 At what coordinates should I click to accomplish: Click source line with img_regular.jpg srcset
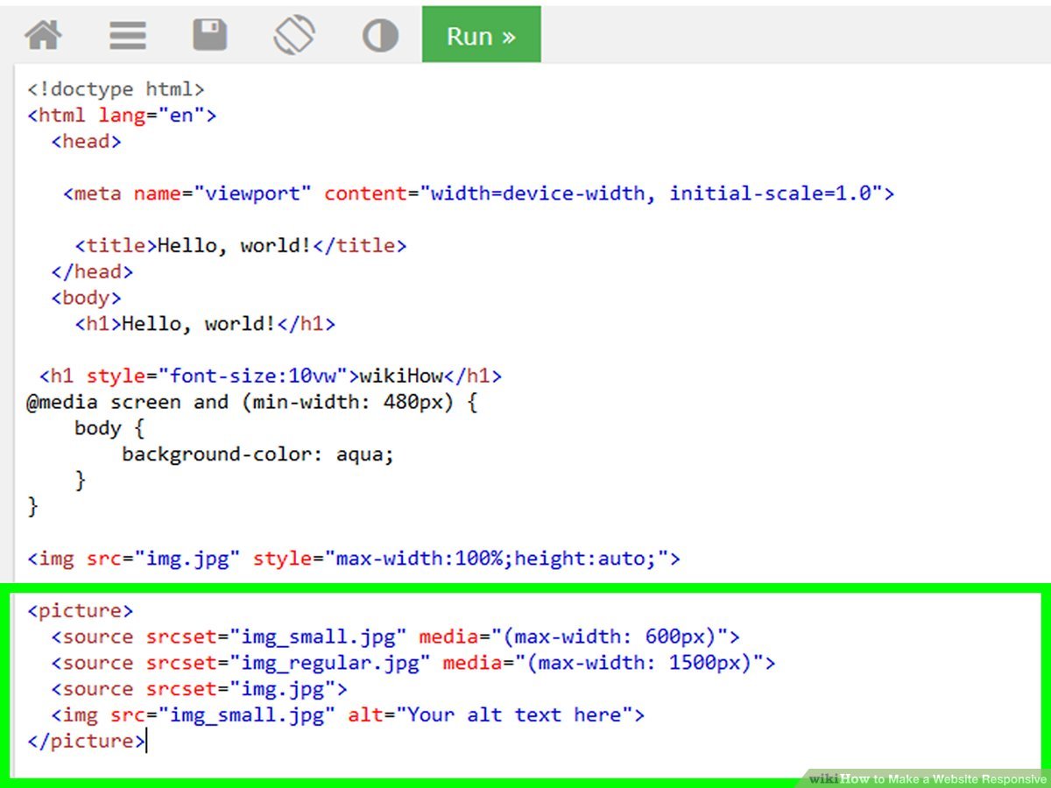(x=413, y=663)
